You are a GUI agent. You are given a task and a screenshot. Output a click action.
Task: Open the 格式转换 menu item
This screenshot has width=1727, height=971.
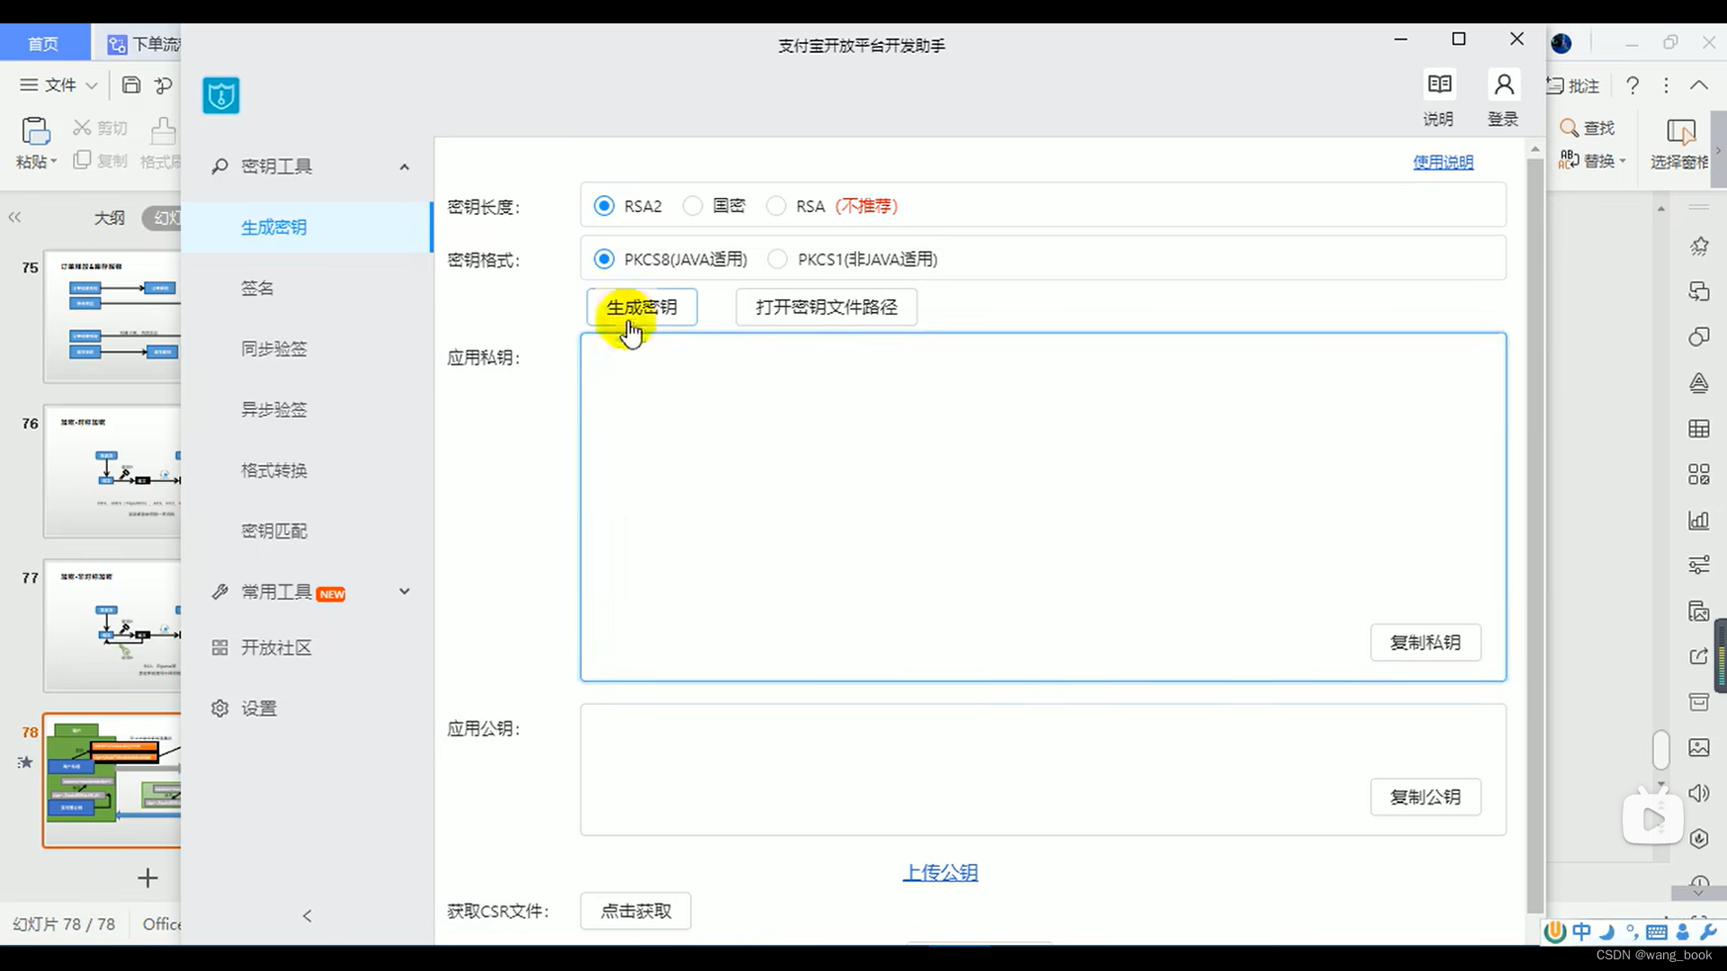[307, 470]
